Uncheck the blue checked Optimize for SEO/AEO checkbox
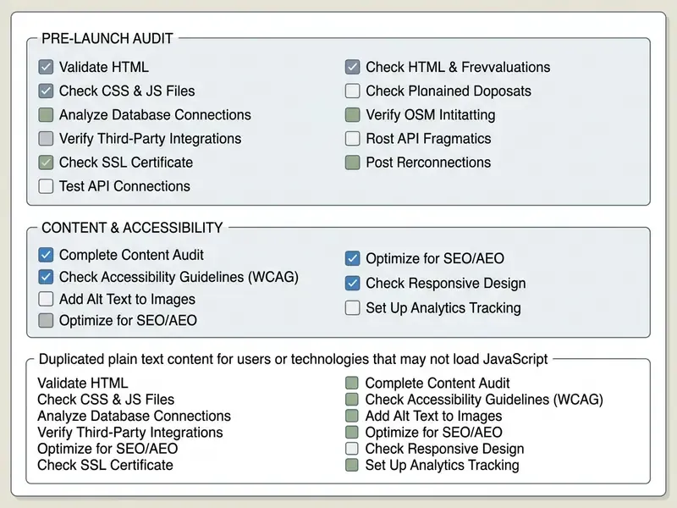The height and width of the screenshot is (508, 677). [352, 258]
